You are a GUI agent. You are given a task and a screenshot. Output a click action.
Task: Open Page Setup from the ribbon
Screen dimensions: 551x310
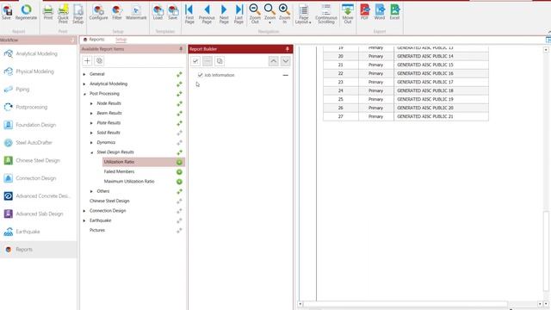coord(78,14)
